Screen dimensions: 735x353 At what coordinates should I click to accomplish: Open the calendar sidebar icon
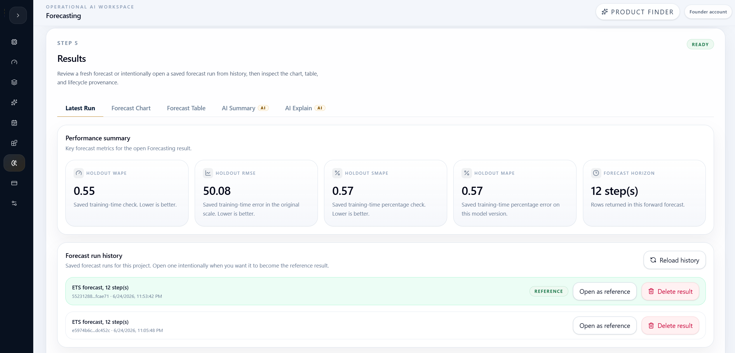[x=14, y=123]
